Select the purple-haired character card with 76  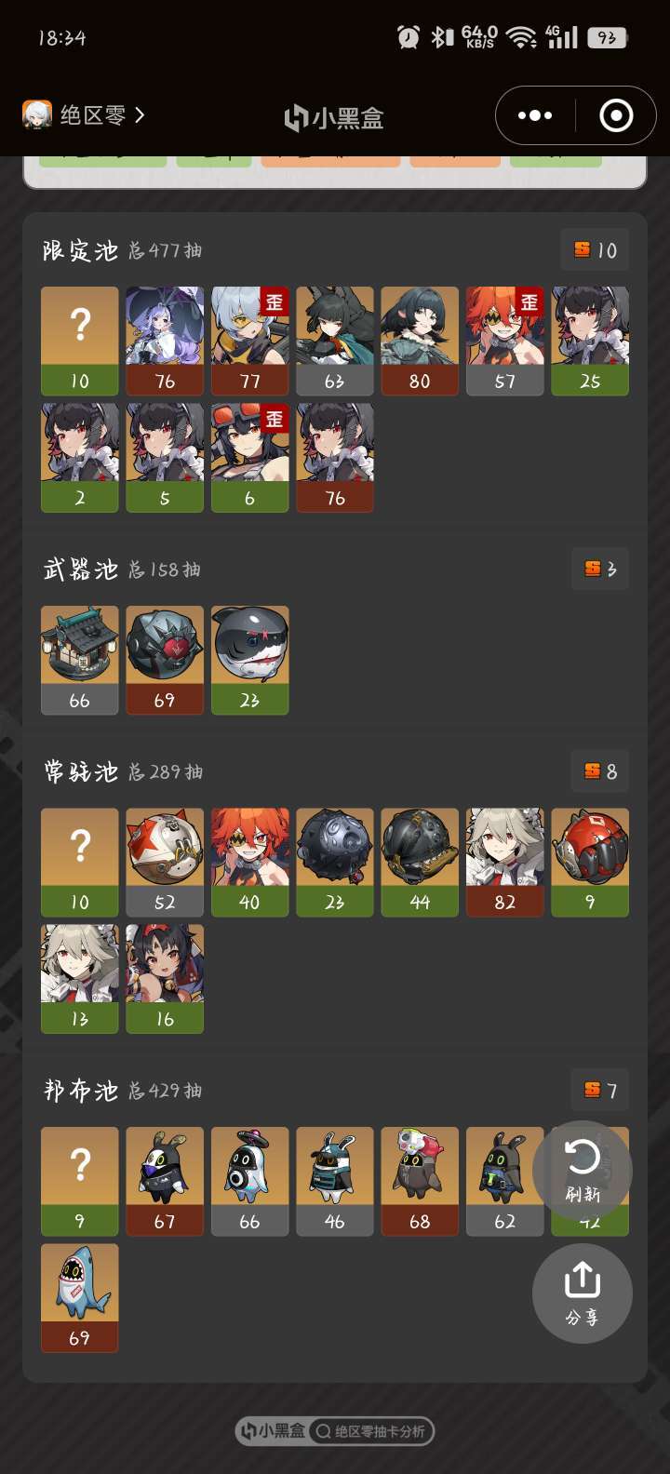(x=165, y=341)
